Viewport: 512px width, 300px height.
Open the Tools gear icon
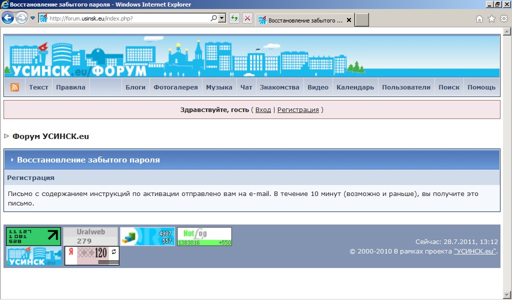(x=503, y=19)
